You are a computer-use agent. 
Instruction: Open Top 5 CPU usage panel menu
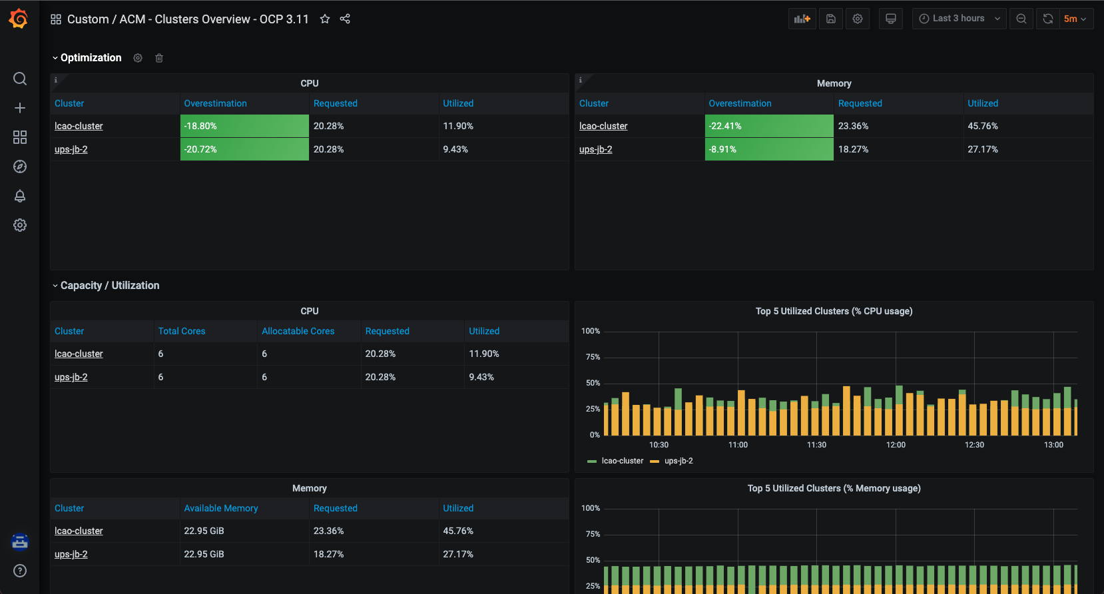pyautogui.click(x=834, y=311)
